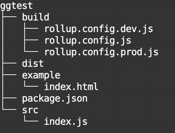Open the rollup.config.js file

88,41
